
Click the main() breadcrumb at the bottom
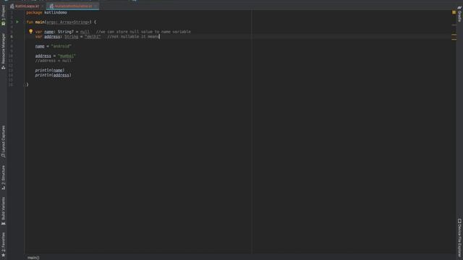click(33, 258)
